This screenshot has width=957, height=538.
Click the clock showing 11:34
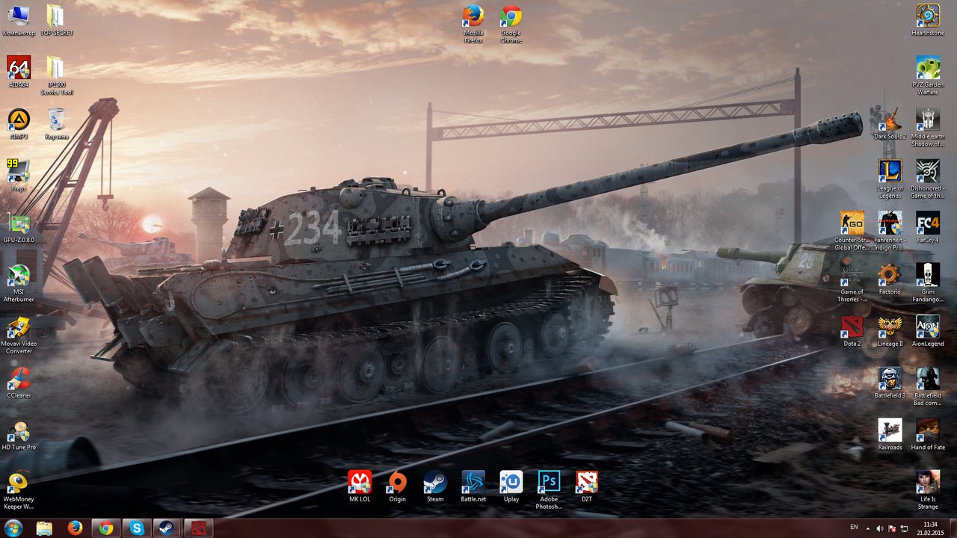point(930,528)
